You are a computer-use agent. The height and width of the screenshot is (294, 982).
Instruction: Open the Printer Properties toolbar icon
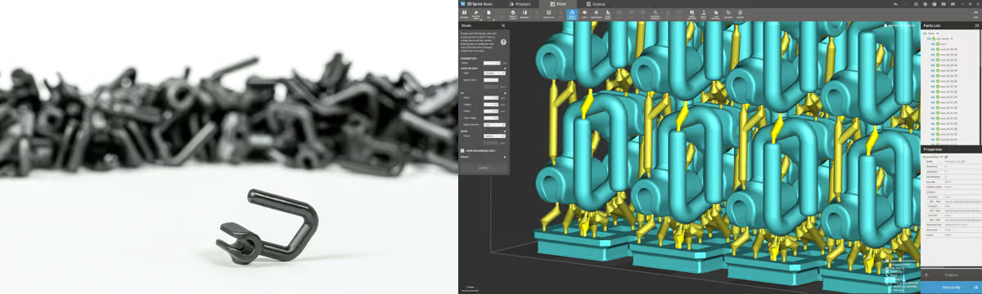coord(475,13)
